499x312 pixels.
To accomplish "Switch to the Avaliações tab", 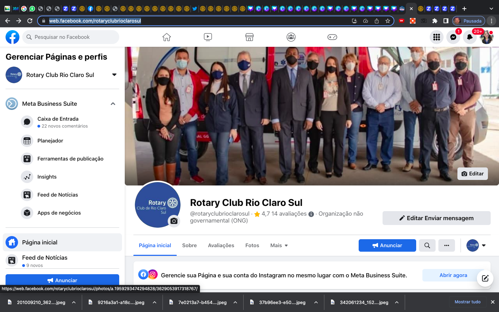I will (x=221, y=245).
